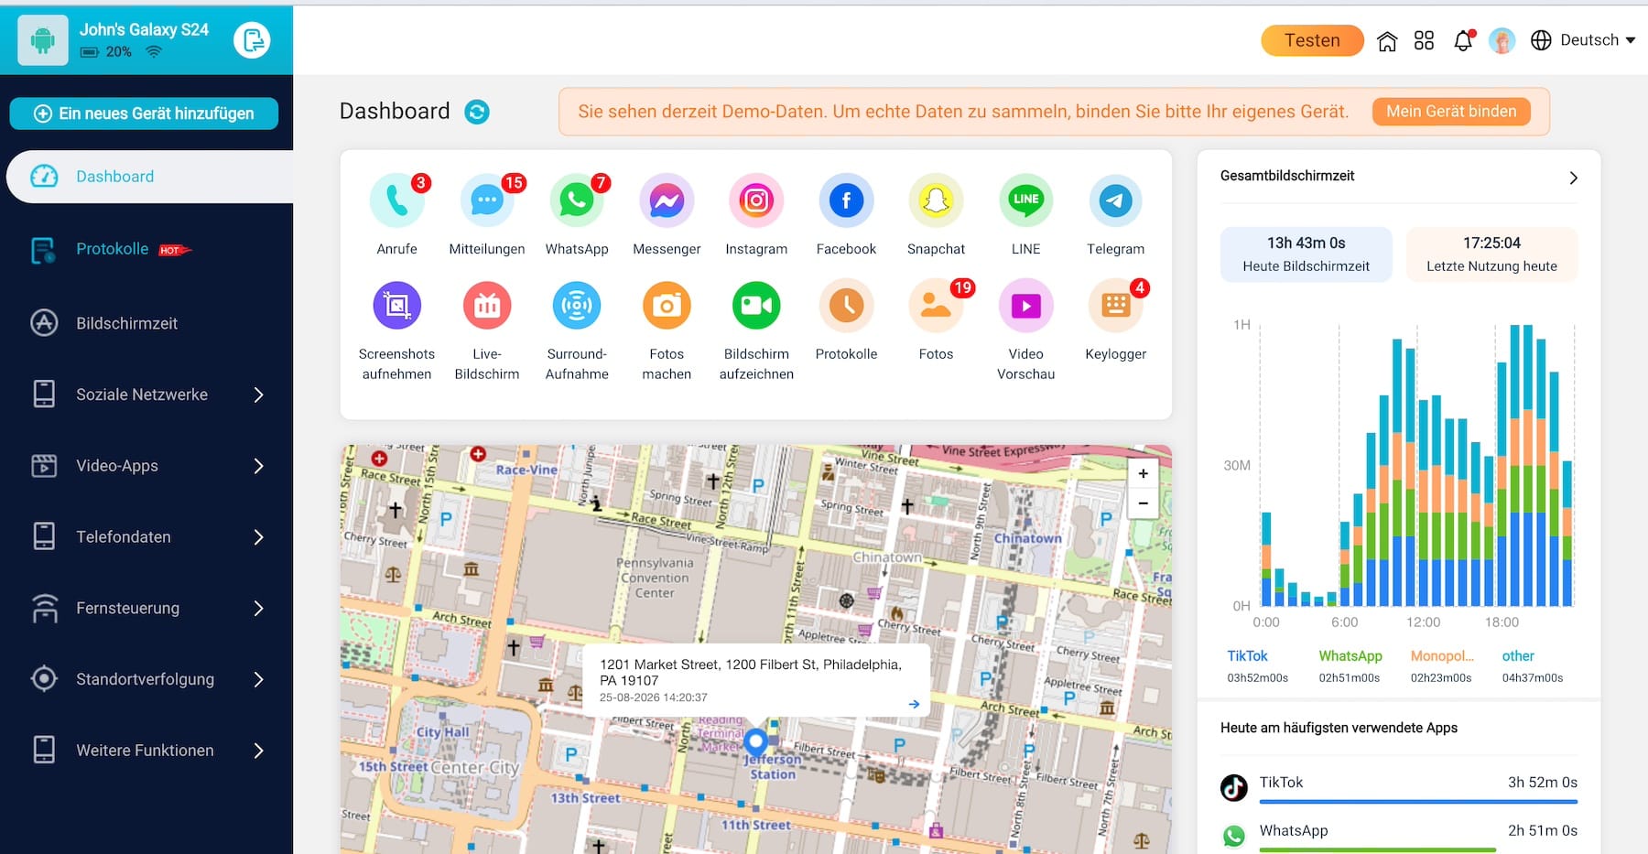Open the LINE app icon

(1025, 200)
